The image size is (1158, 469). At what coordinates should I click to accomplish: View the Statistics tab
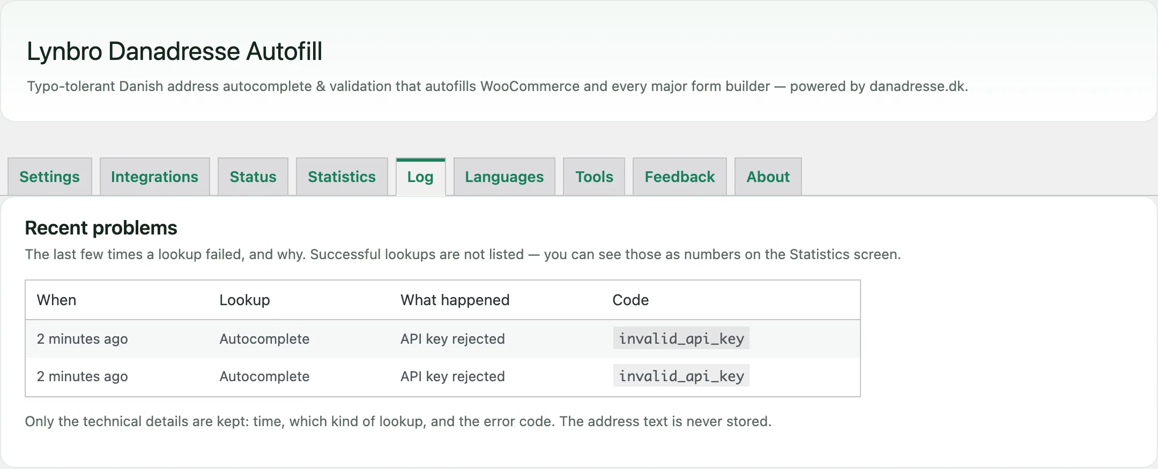(342, 177)
